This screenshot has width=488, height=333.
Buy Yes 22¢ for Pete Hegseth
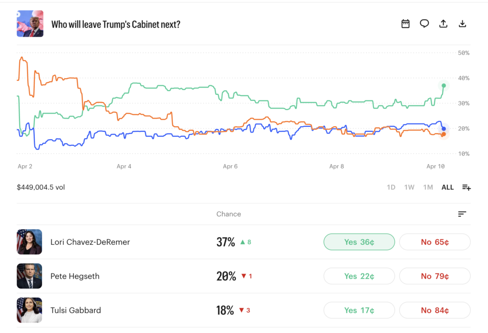click(x=359, y=276)
